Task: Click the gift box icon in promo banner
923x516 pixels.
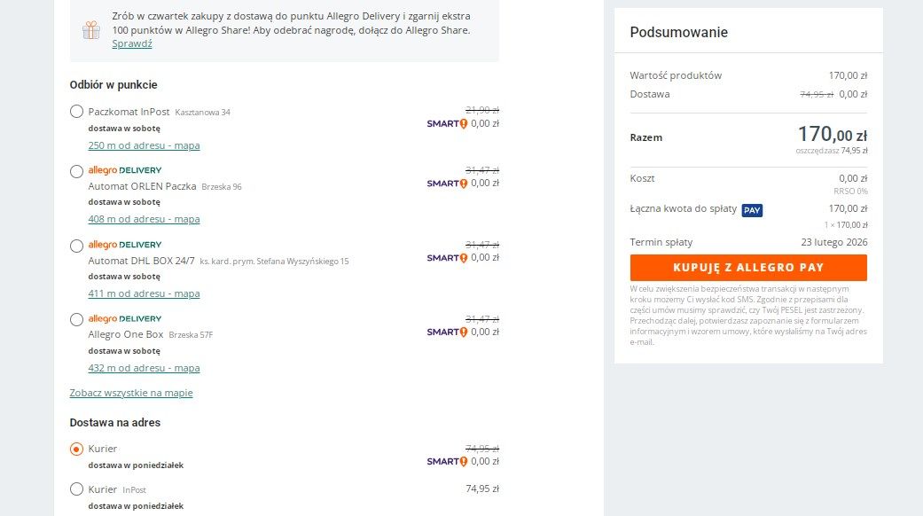Action: coord(91,30)
